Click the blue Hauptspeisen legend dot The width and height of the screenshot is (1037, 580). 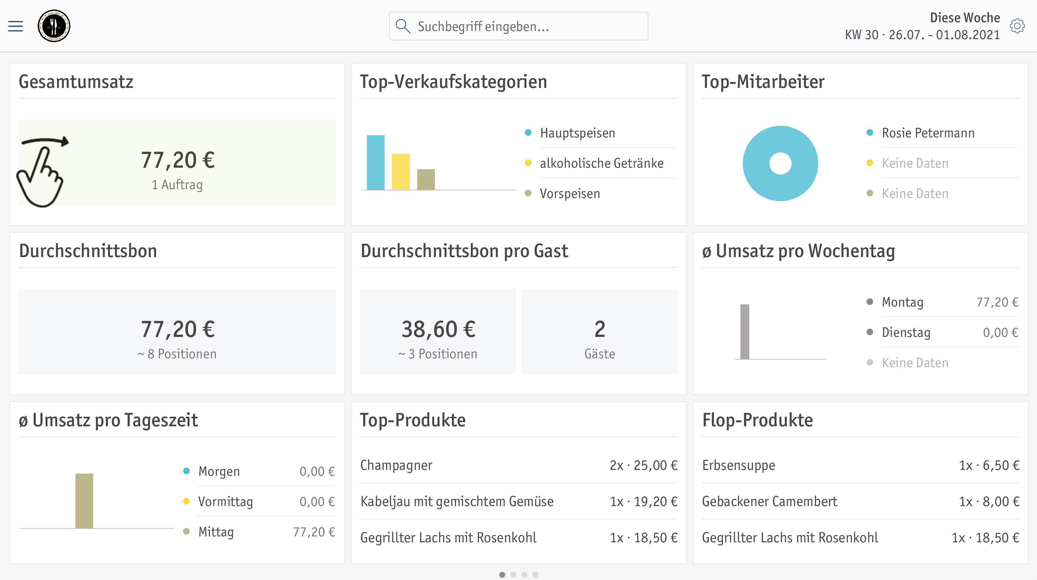[x=528, y=132]
